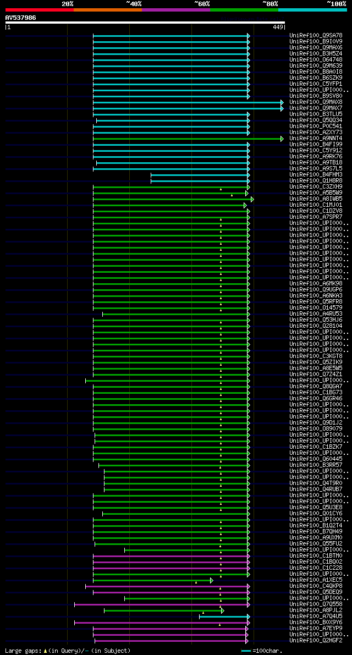Select hit UniRef100_A8IWB5
The width and height of the screenshot is (352, 655).
[x=316, y=199]
